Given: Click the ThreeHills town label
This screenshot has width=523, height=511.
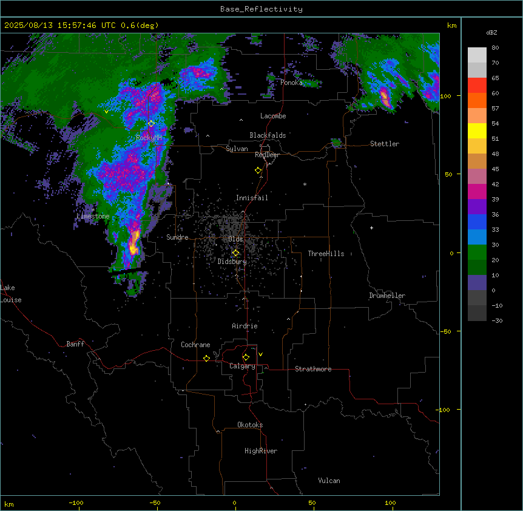Looking at the screenshot, I should tap(326, 254).
